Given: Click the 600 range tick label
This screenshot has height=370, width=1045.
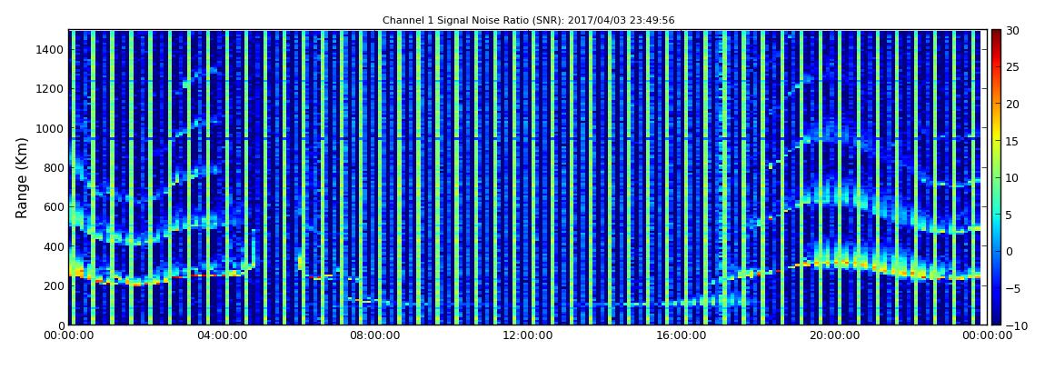Looking at the screenshot, I should pos(54,206).
